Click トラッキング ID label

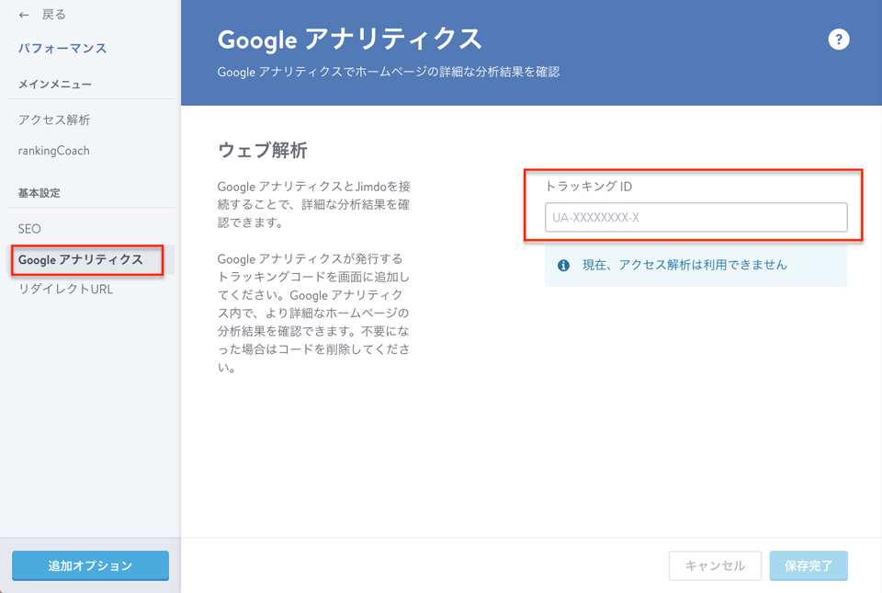588,187
